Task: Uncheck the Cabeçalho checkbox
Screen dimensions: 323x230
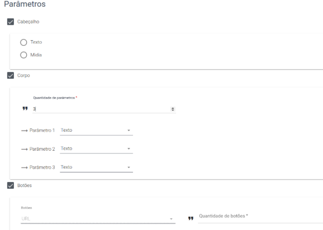Action: 11,22
